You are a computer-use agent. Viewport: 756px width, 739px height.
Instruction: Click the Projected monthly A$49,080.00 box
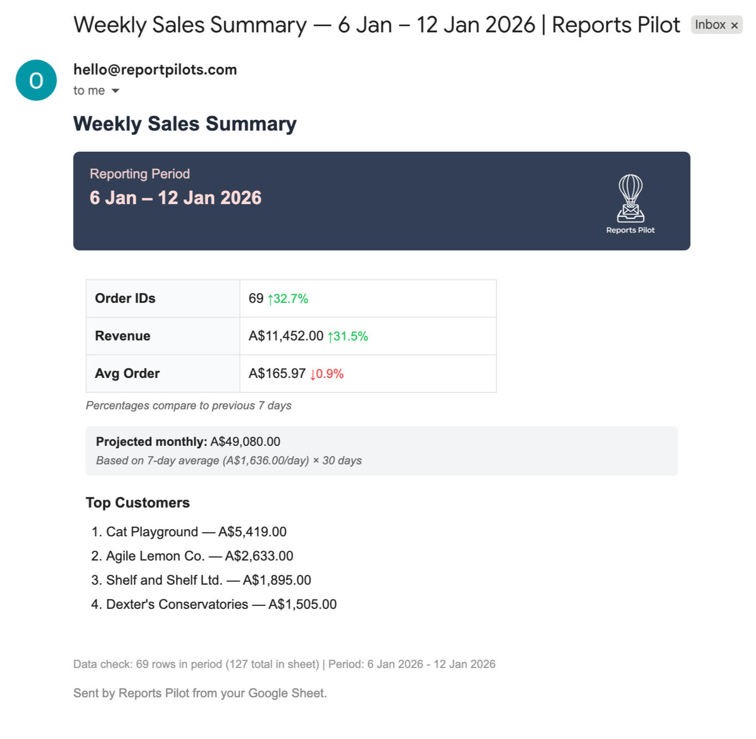tap(381, 450)
